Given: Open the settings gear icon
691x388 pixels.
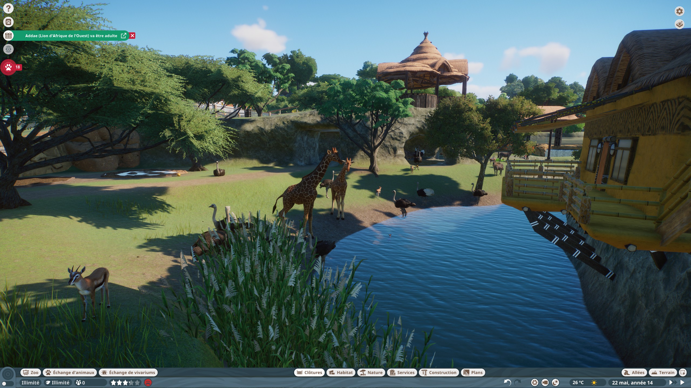Looking at the screenshot, I should [x=679, y=11].
